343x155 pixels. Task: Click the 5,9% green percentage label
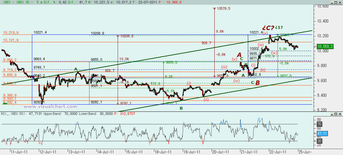283,49
